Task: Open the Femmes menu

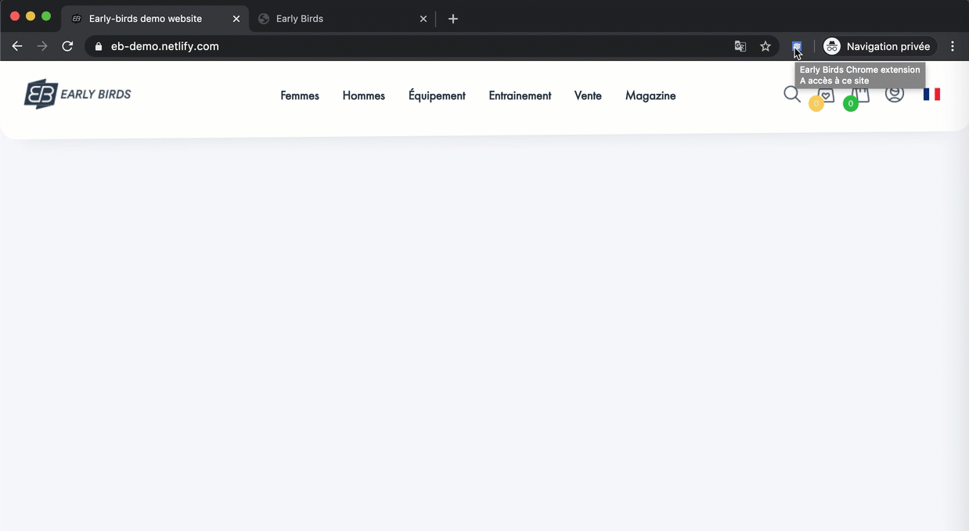Action: (300, 95)
